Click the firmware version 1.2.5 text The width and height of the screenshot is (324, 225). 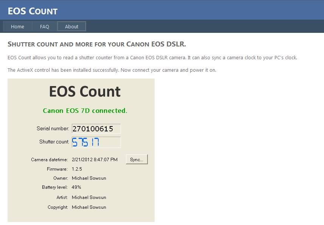pyautogui.click(x=77, y=169)
